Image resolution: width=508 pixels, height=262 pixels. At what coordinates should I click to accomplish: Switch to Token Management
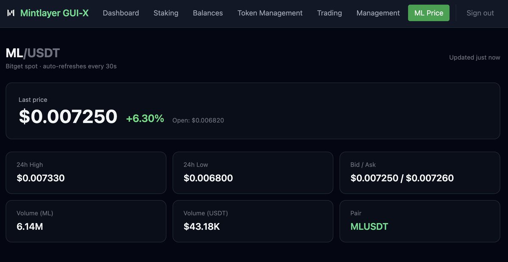click(x=270, y=13)
